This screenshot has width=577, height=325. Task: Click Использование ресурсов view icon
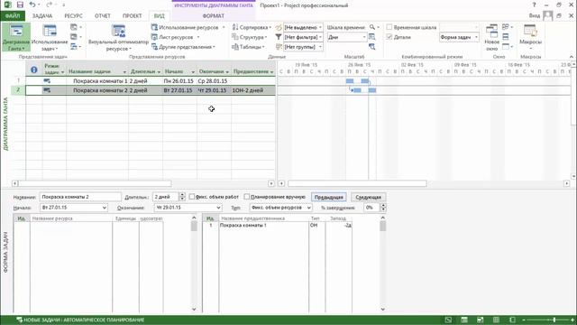tap(154, 27)
